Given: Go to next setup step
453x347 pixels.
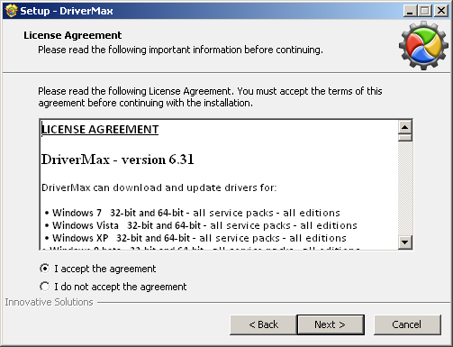Looking at the screenshot, I should (x=331, y=324).
